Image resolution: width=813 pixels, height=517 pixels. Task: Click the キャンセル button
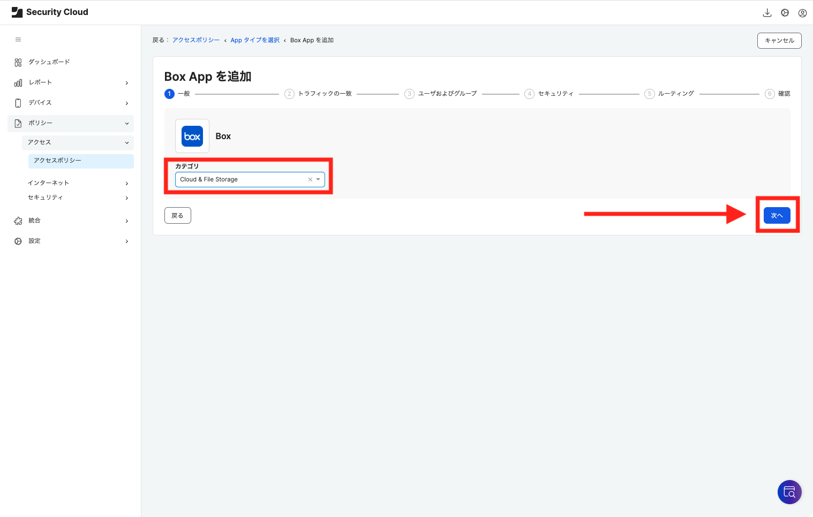point(779,41)
